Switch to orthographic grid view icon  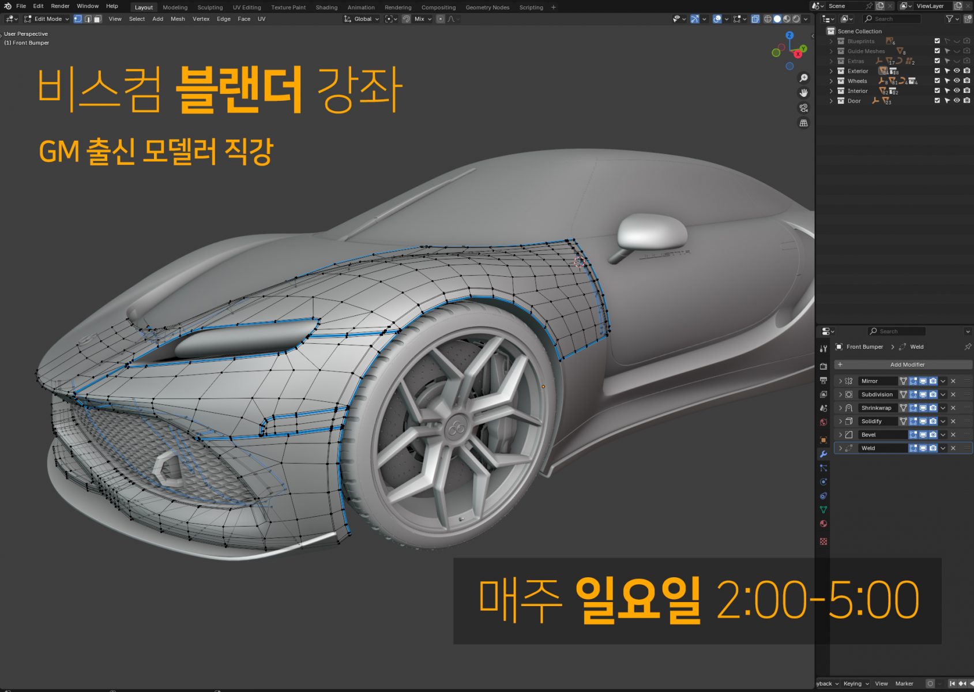[x=803, y=123]
